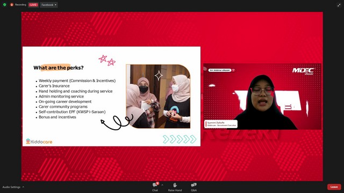
Task: Click the MDEC eRezeki logo
Action: point(303,71)
